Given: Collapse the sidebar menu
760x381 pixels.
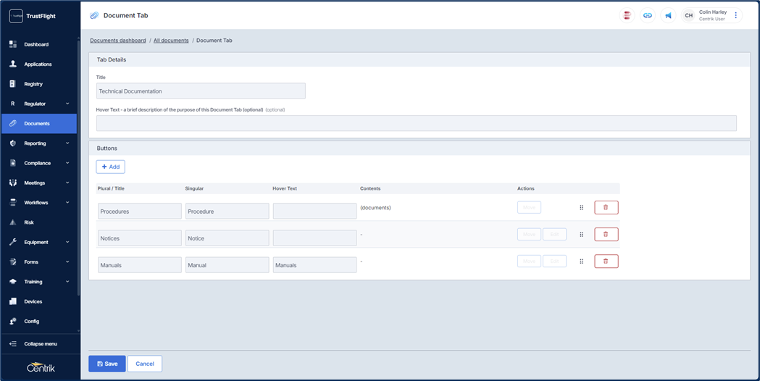Looking at the screenshot, I should click(x=40, y=344).
